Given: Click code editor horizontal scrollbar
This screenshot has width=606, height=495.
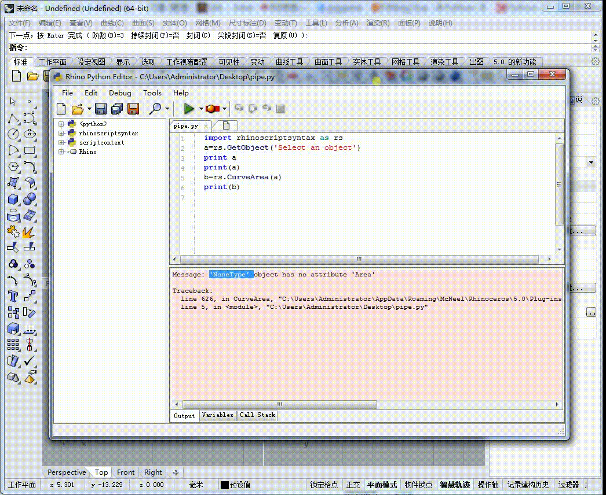Looking at the screenshot, I should tap(359, 259).
